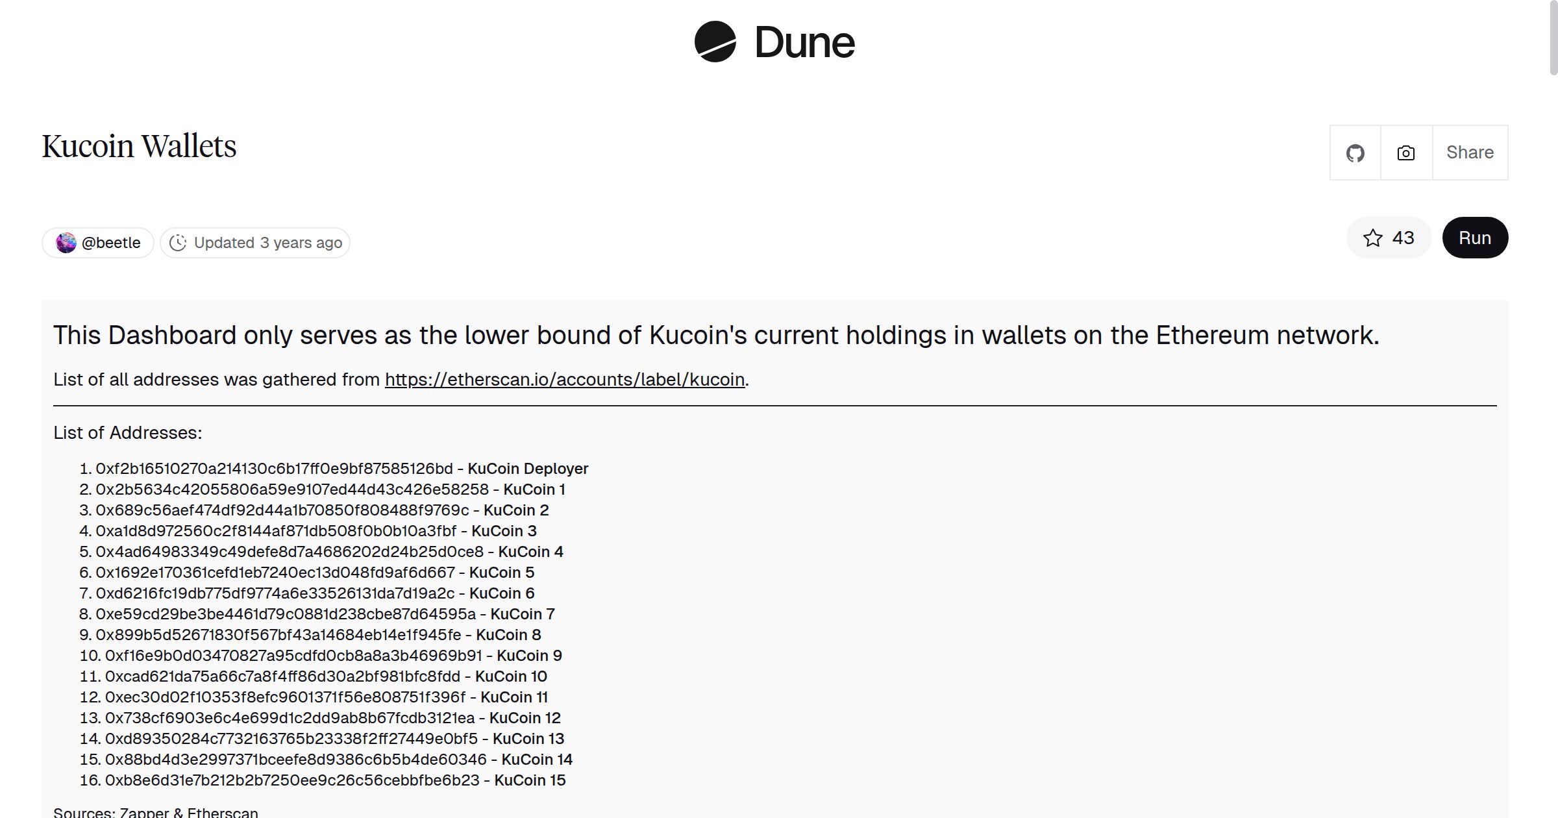Screen dimensions: 1558x818
Task: Open @beetle's author profile pill
Action: point(97,242)
